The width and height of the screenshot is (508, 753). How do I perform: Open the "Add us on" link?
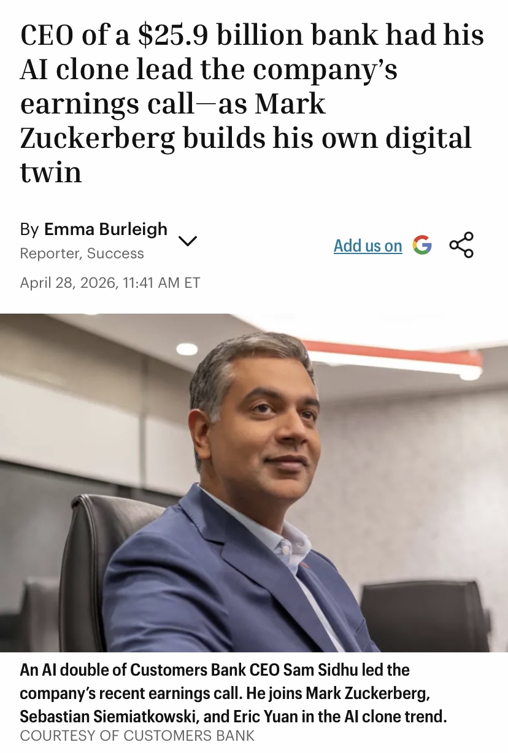pyautogui.click(x=368, y=245)
